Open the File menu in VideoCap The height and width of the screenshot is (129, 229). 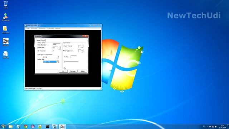pos(27,29)
